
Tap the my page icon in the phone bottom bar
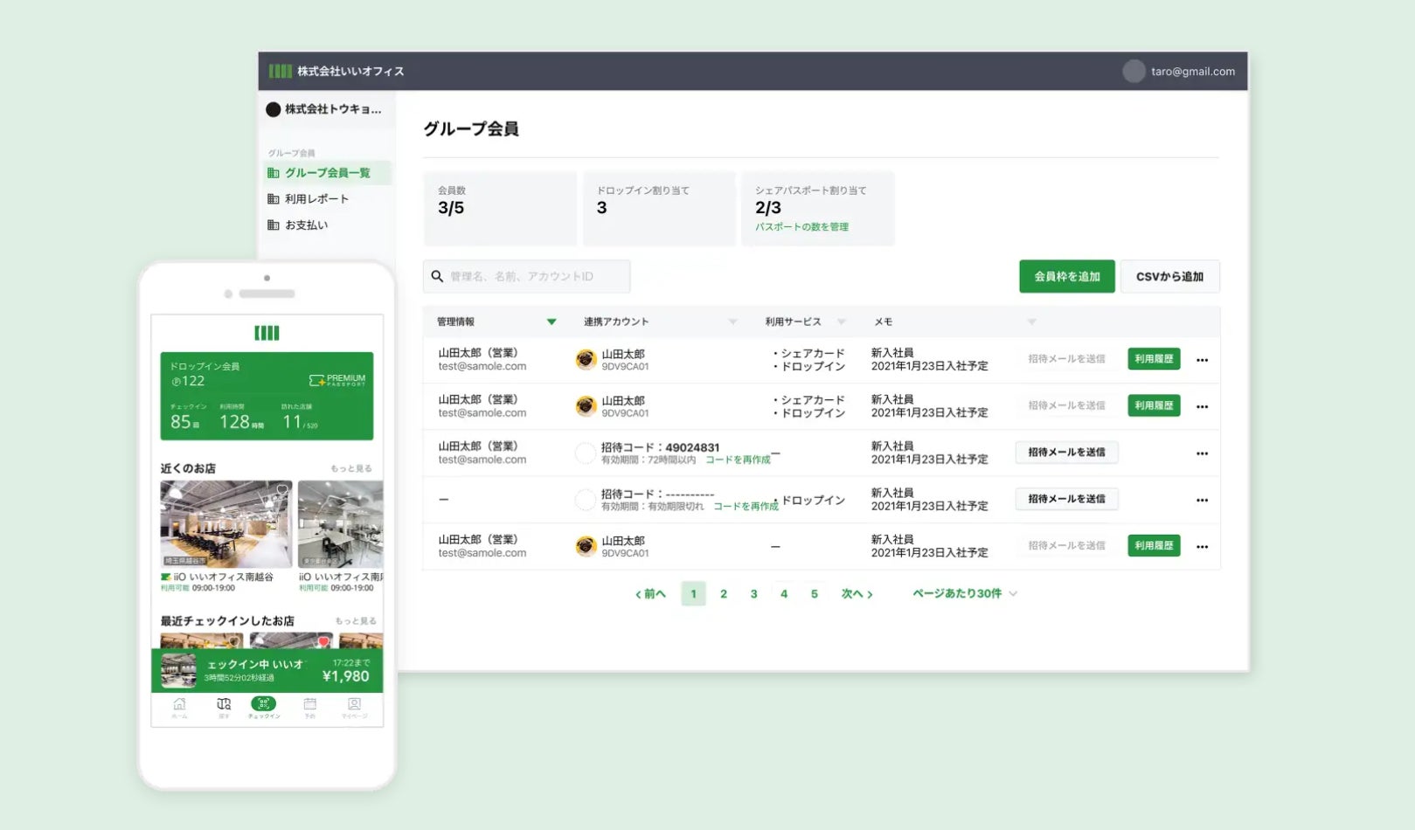tap(354, 704)
